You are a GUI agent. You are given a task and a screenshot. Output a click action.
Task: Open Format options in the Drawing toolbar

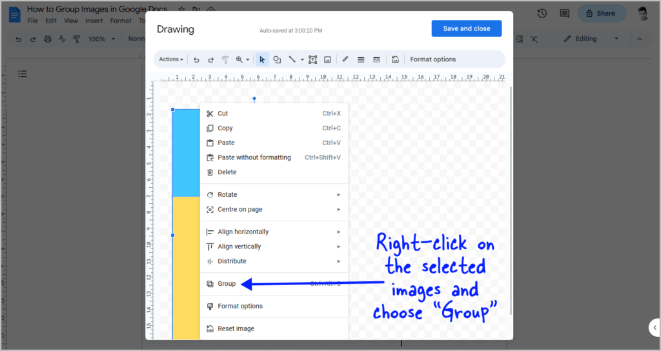pyautogui.click(x=433, y=59)
